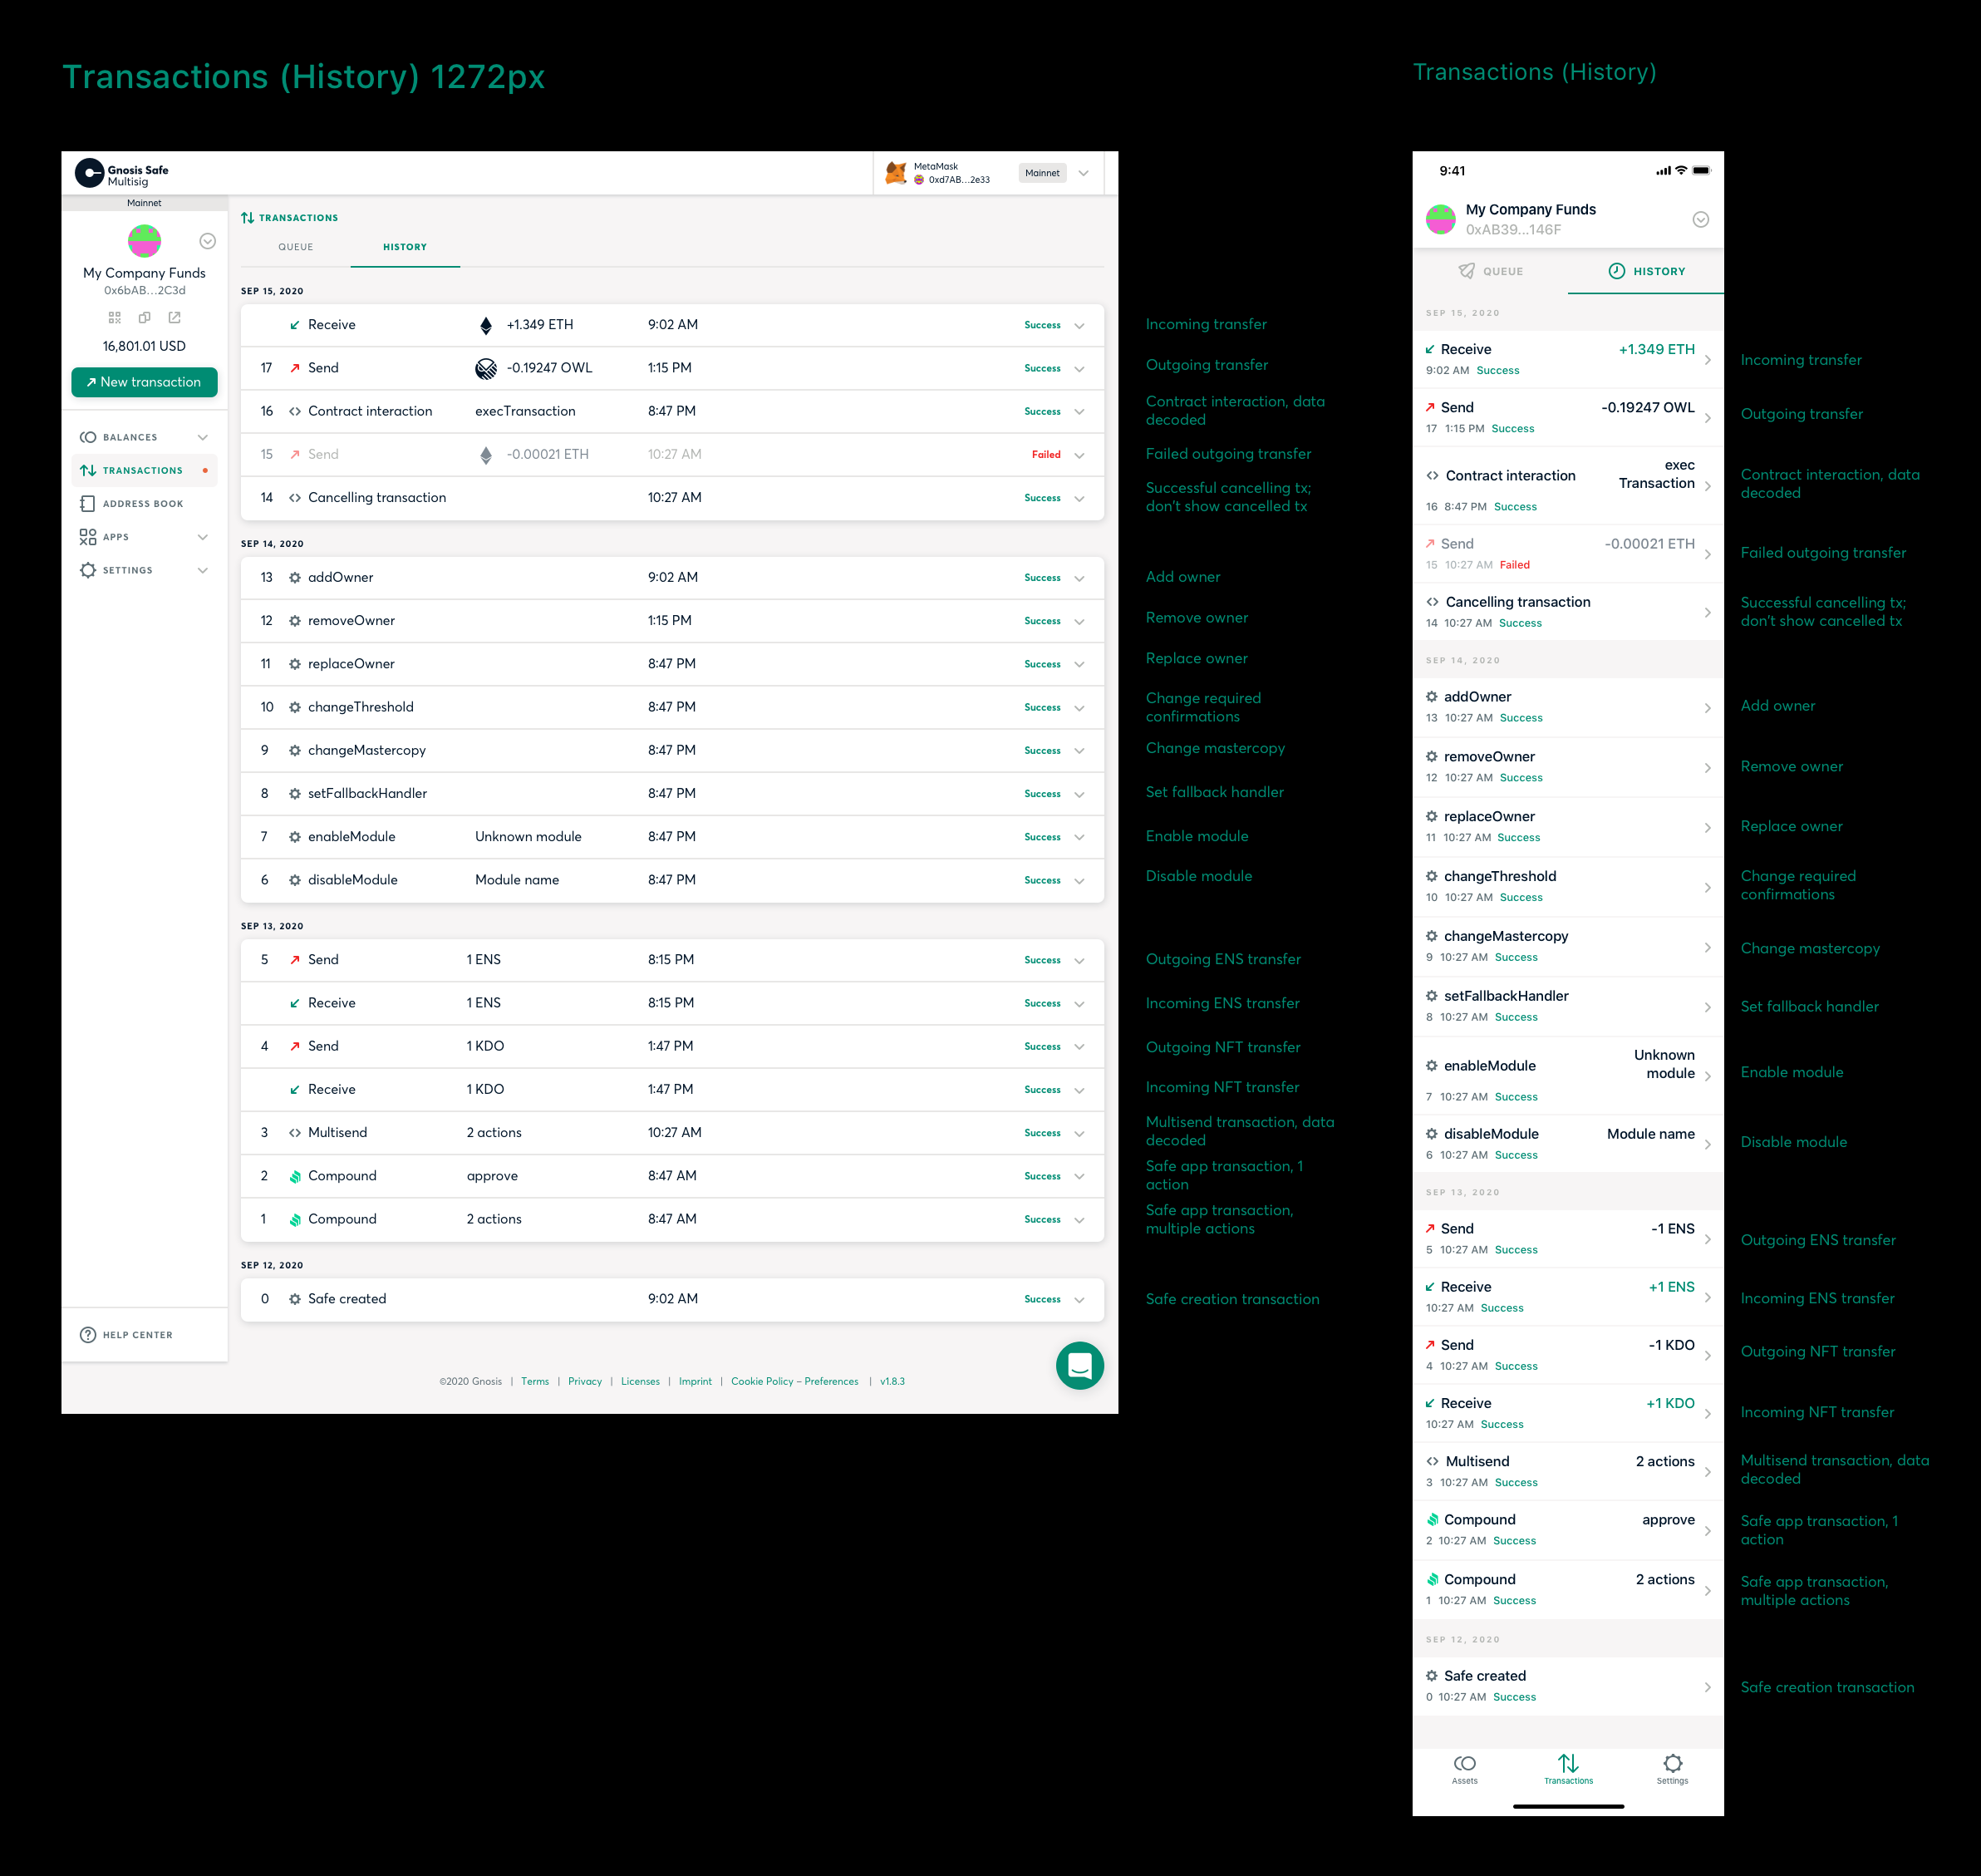The height and width of the screenshot is (1876, 1981).
Task: Expand the desktop Safe created row chevron
Action: [x=1079, y=1300]
